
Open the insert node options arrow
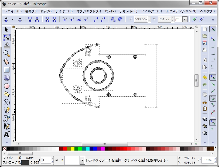pyautogui.click(x=13, y=19)
